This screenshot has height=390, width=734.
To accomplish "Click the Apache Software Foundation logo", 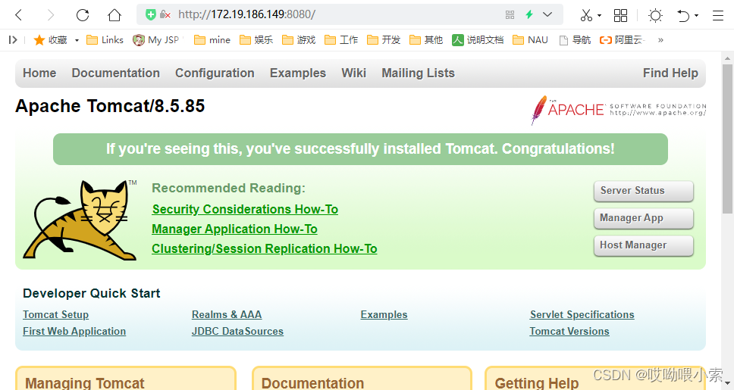I will point(619,110).
